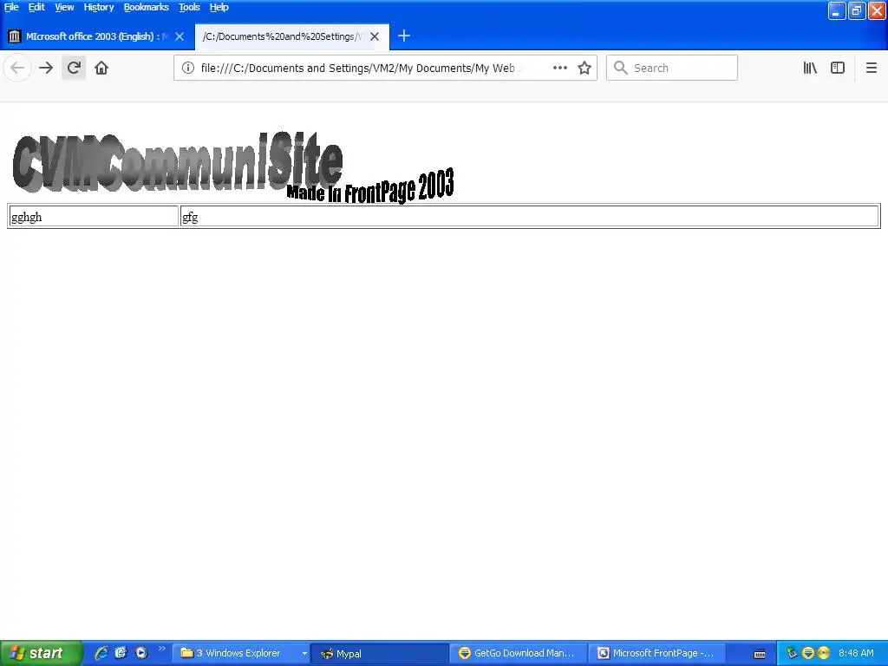Click the table cell 'gghgh'
This screenshot has height=666, width=888.
(94, 216)
